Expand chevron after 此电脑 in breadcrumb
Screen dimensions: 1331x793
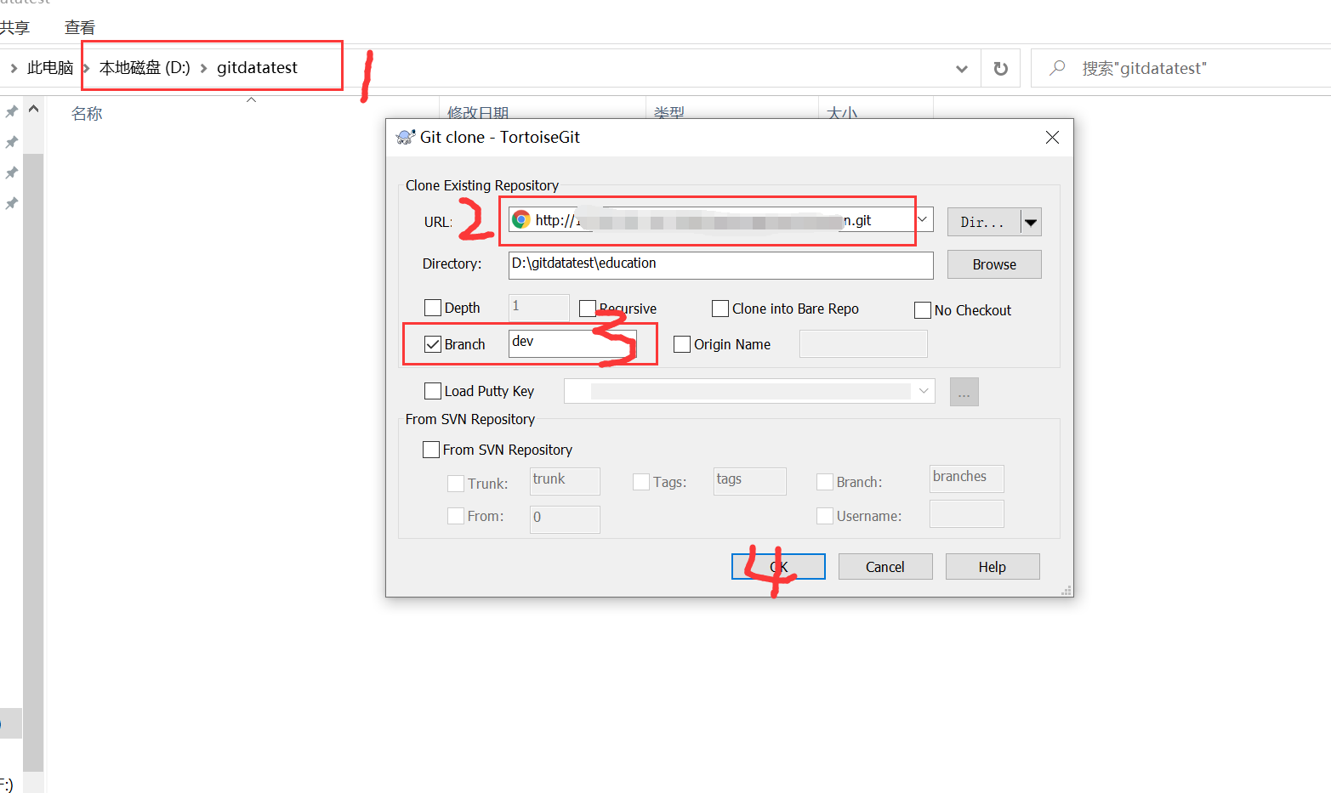click(x=86, y=68)
